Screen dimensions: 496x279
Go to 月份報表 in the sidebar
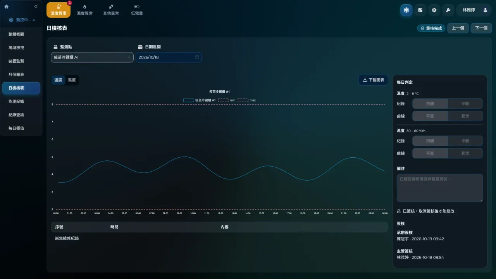click(21, 74)
